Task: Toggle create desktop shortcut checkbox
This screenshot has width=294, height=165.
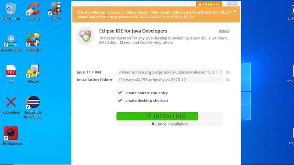Action: point(120,100)
